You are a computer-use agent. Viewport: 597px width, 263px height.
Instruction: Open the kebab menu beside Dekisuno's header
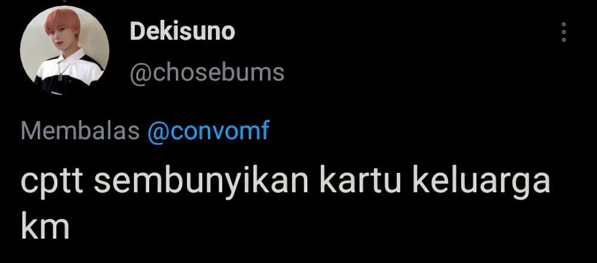pos(564,32)
